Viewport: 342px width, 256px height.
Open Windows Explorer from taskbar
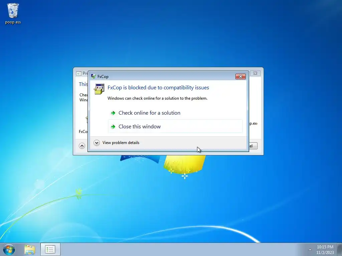[x=30, y=250]
